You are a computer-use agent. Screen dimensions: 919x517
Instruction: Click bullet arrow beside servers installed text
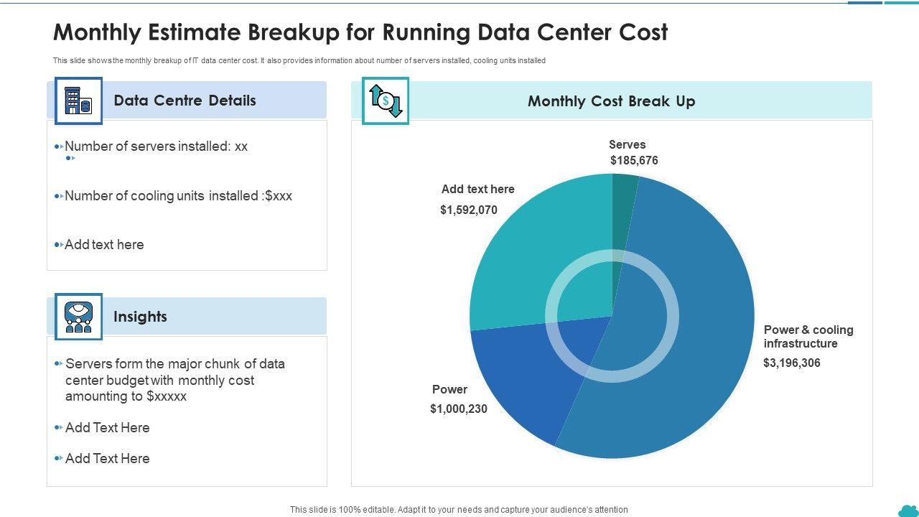[59, 146]
